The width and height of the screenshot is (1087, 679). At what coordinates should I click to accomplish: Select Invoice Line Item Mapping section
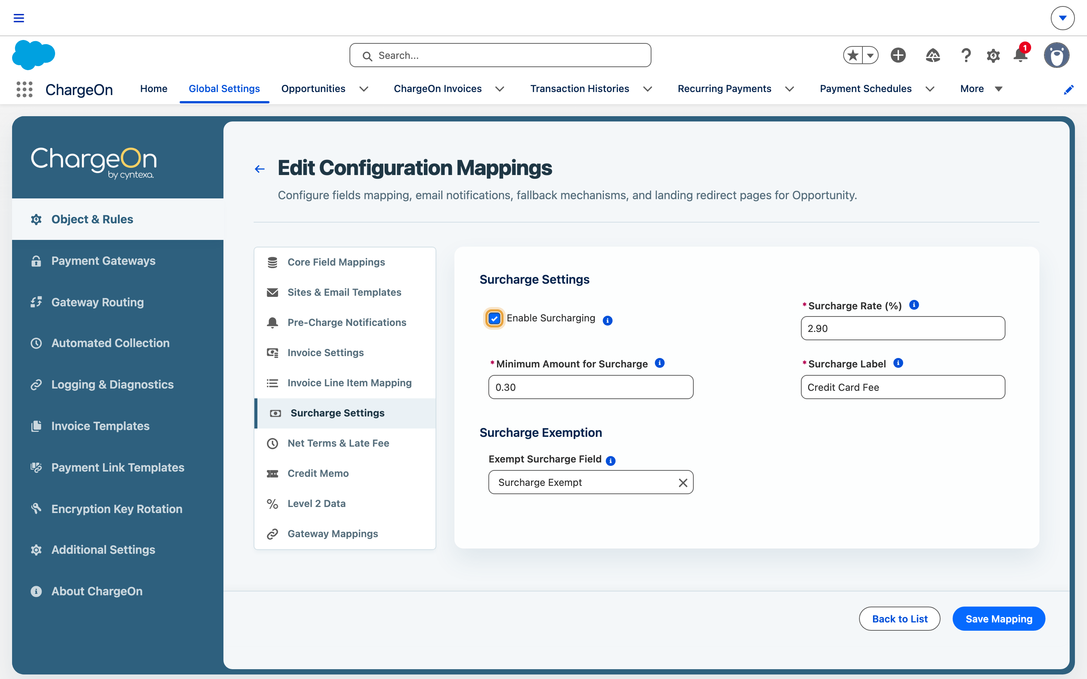(x=345, y=383)
